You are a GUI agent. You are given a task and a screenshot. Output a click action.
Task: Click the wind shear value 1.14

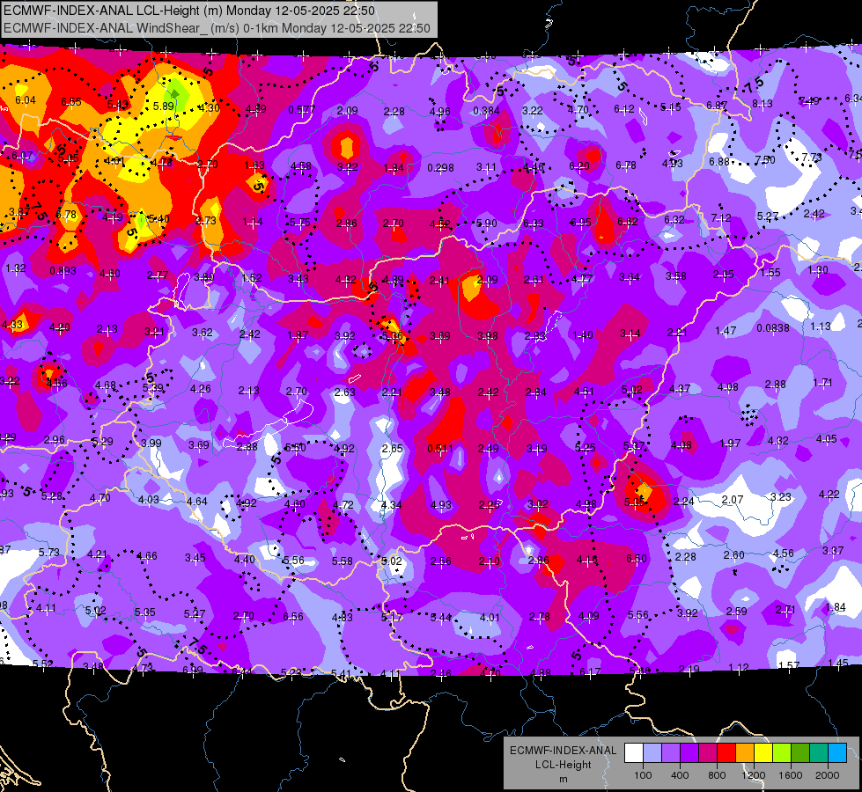point(253,222)
